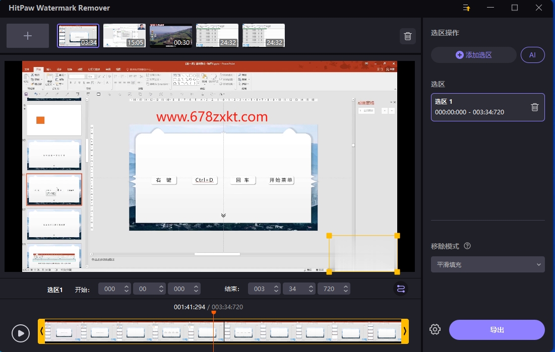Delete all imported videos with the trash icon
Viewport: 555px width, 352px height.
(x=408, y=36)
